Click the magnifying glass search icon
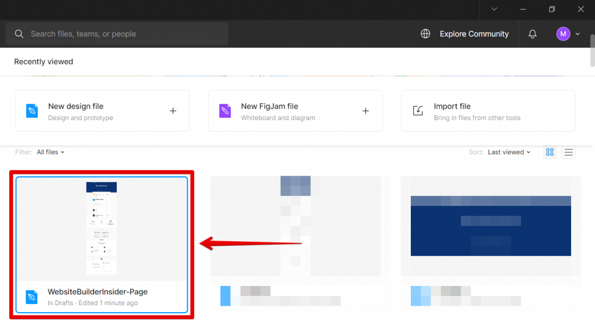Screen dimensions: 595x326 click(19, 34)
